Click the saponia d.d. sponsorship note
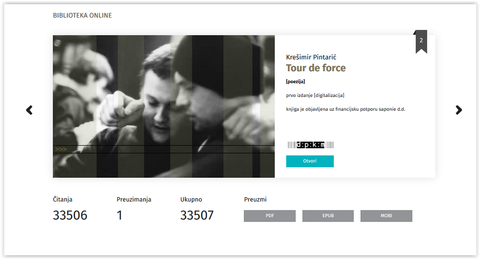480x259 pixels. click(x=345, y=109)
